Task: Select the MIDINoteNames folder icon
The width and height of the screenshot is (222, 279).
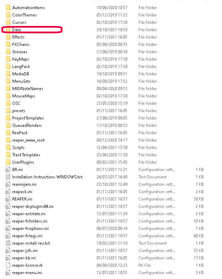Action: pos(8,89)
